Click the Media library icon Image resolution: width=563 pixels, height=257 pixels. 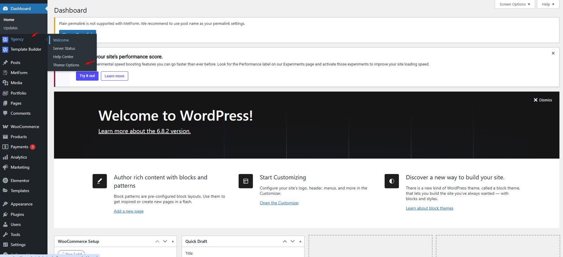pos(5,83)
